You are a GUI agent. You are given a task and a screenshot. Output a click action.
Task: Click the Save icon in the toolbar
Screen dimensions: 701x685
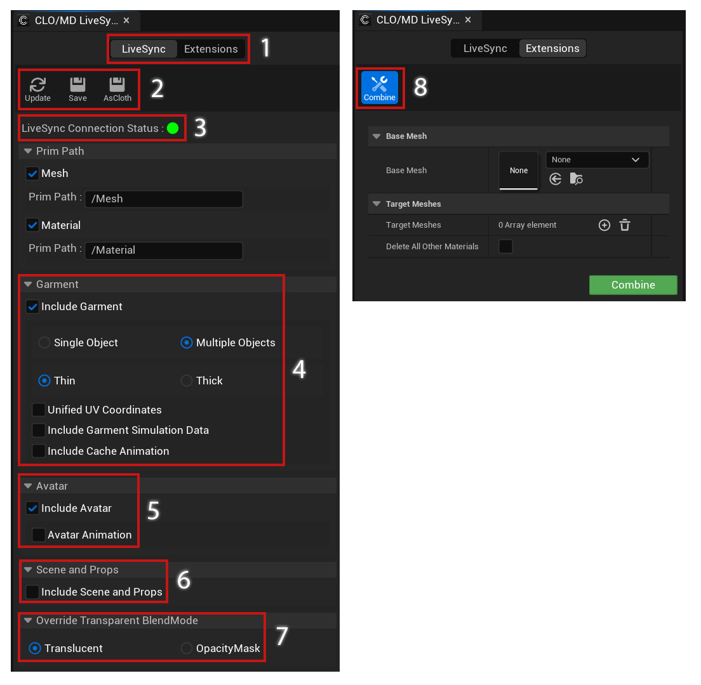pos(77,84)
